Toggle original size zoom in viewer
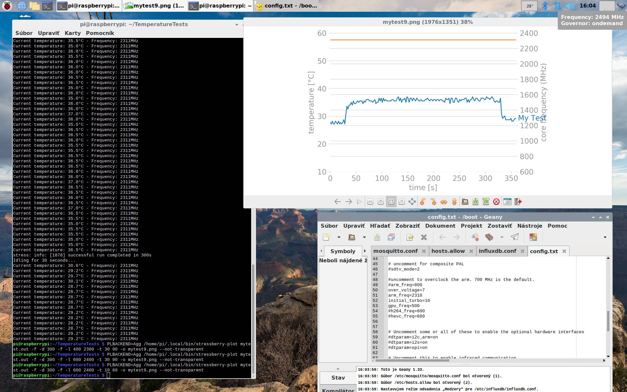Image resolution: width=627 pixels, height=392 pixels. [402, 202]
